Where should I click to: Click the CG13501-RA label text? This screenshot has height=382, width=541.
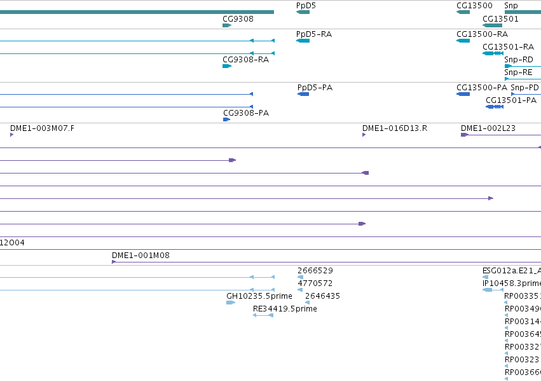pos(508,46)
